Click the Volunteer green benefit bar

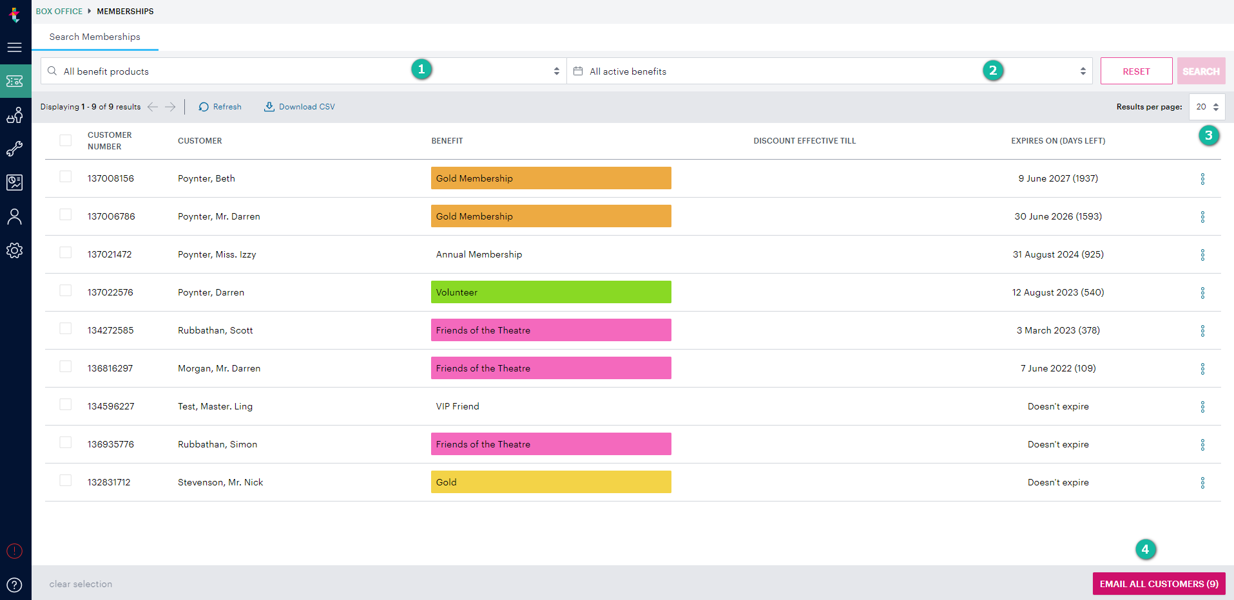pos(551,292)
